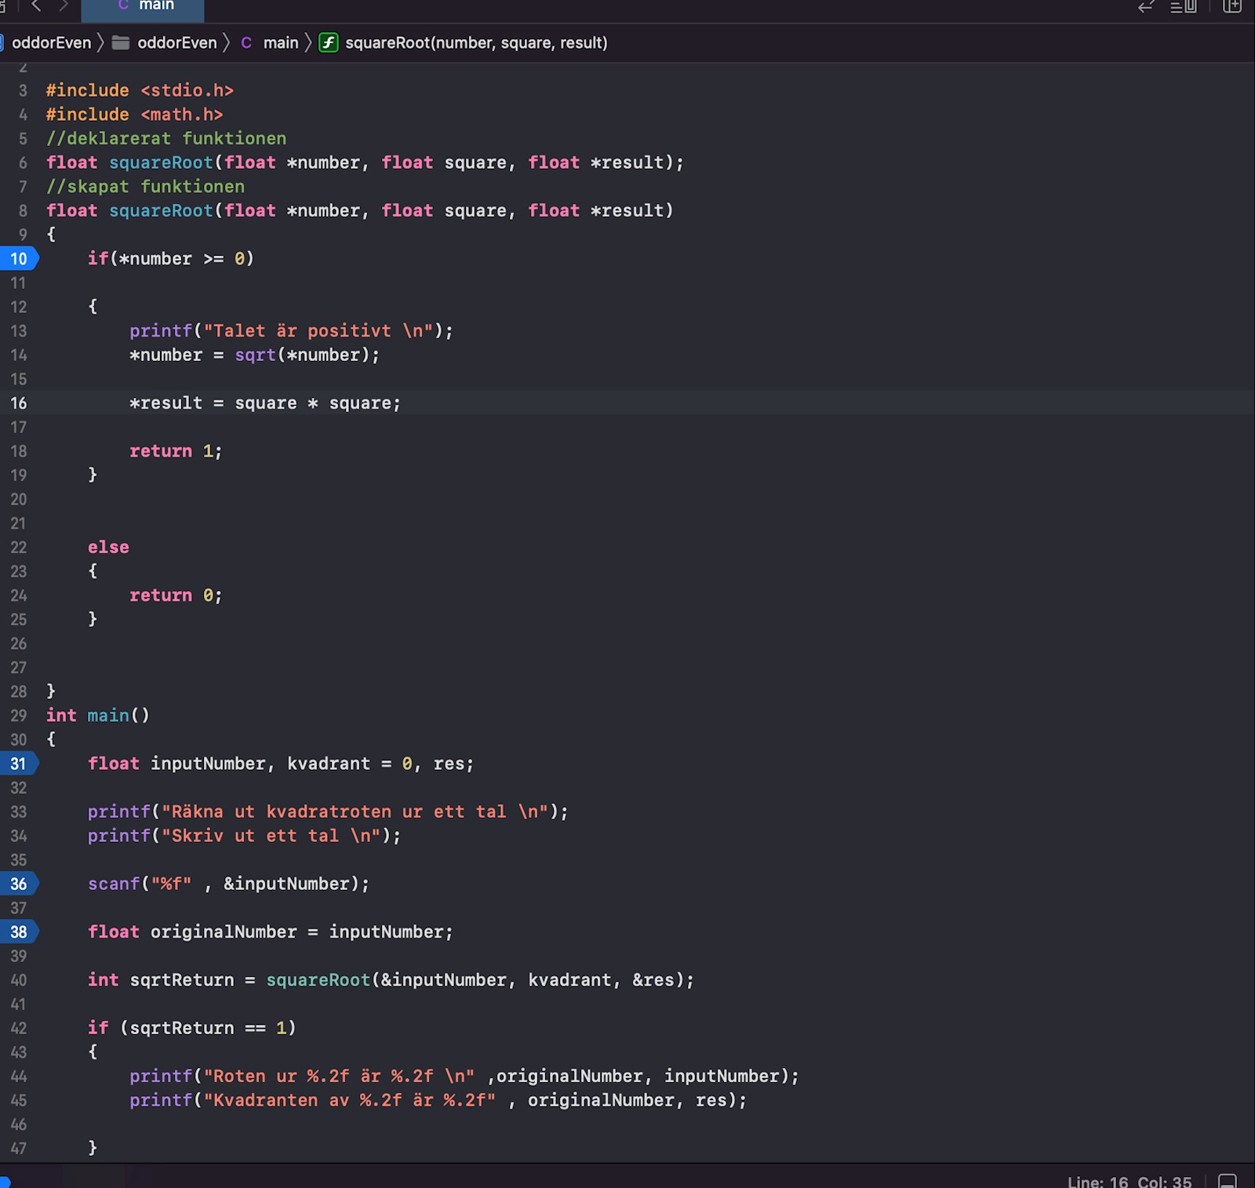Go forward with the right navigation arrow
Viewport: 1255px width, 1188px height.
pos(64,6)
